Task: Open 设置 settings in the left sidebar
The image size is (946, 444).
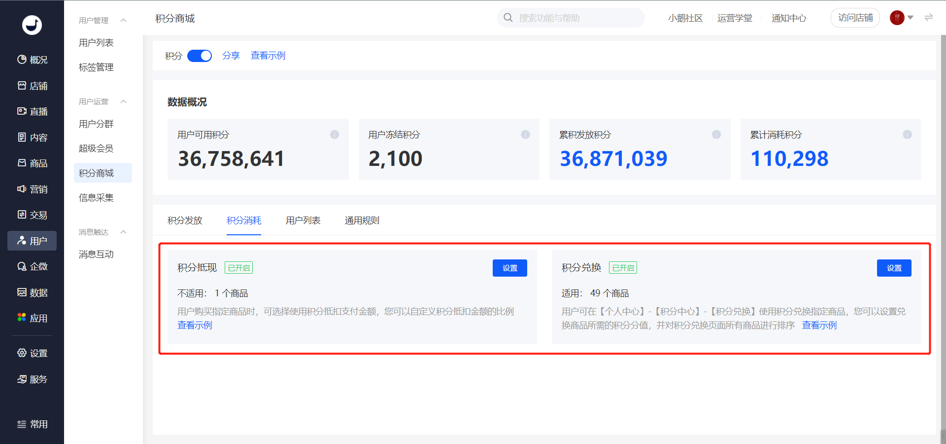Action: click(x=32, y=353)
